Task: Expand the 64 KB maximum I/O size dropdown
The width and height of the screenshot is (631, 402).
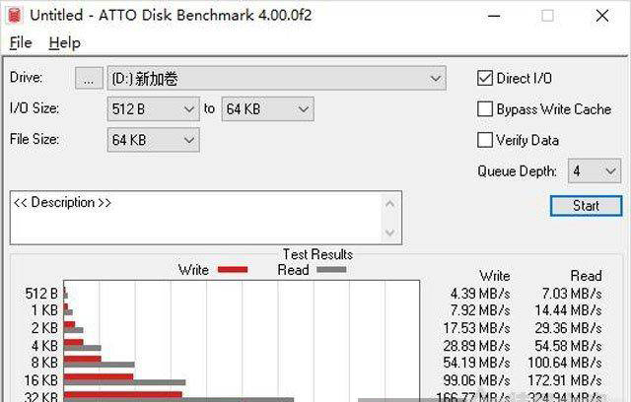Action: pyautogui.click(x=302, y=109)
